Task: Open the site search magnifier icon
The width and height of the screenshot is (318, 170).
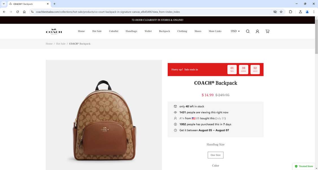Action: coord(248,31)
